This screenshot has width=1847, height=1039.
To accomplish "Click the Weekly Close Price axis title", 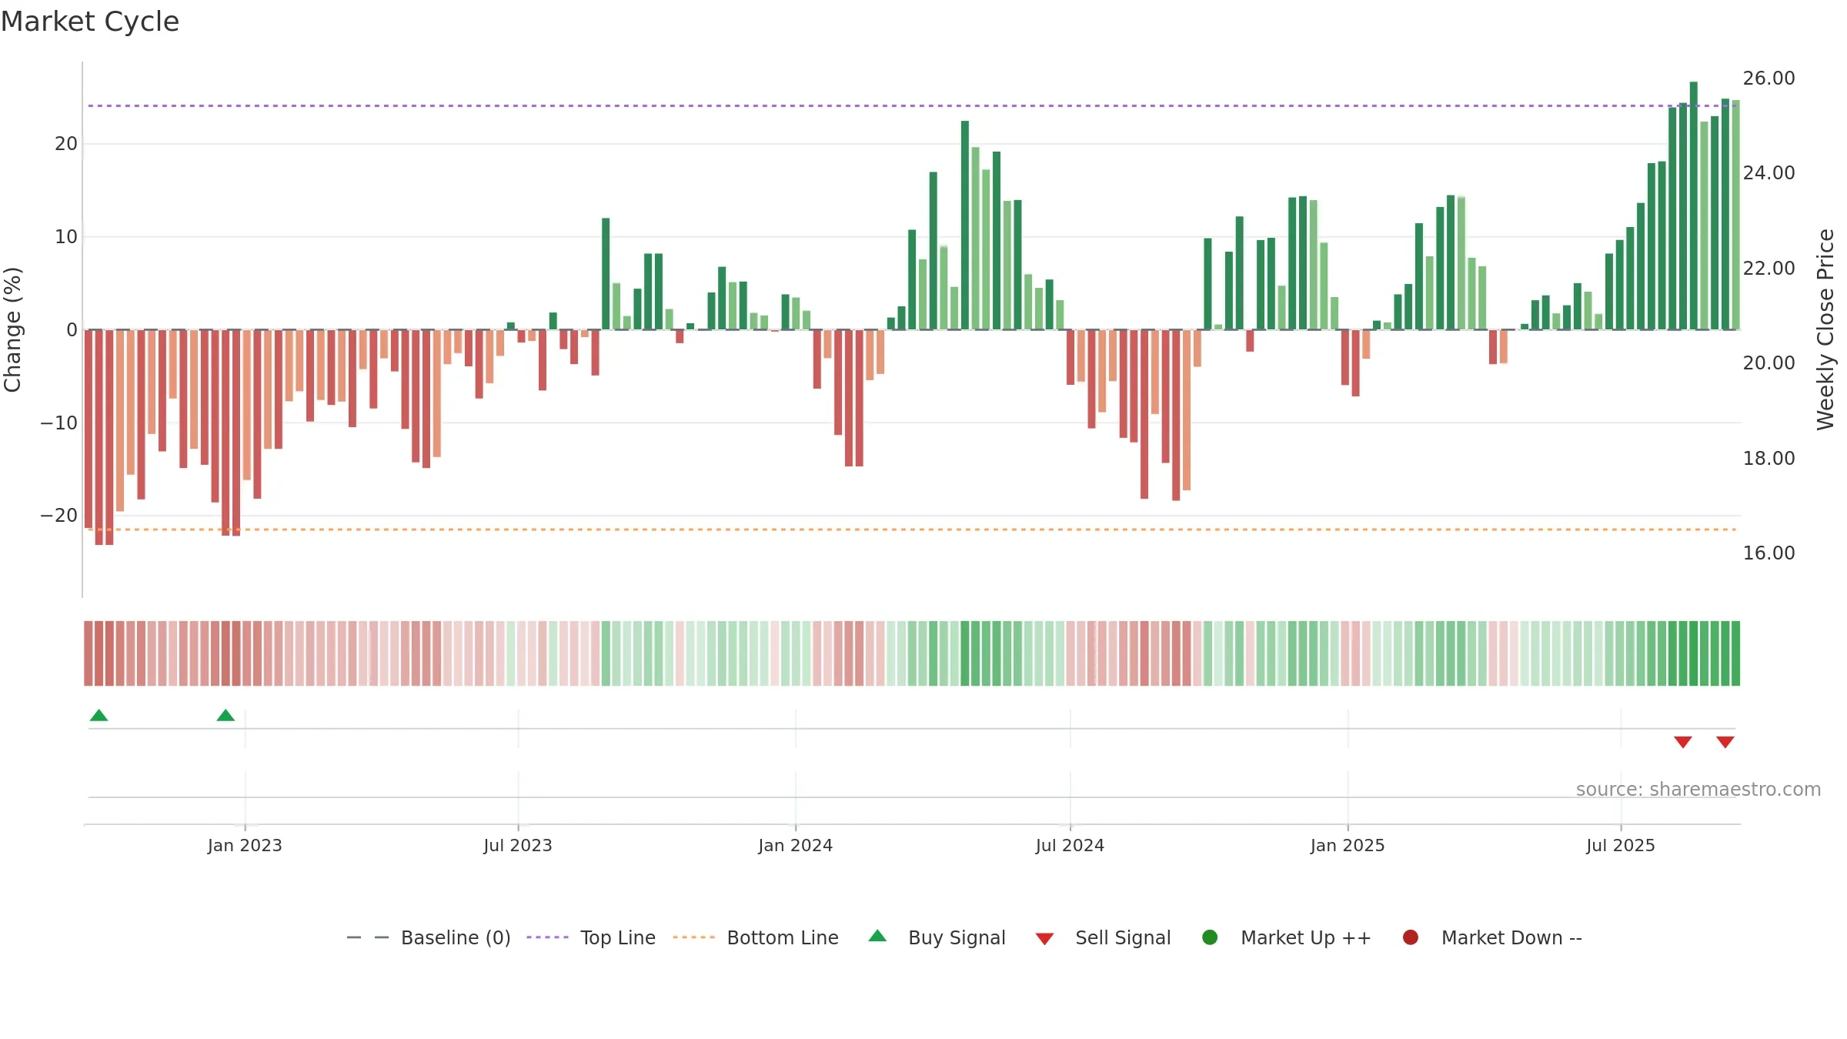I will point(1825,329).
